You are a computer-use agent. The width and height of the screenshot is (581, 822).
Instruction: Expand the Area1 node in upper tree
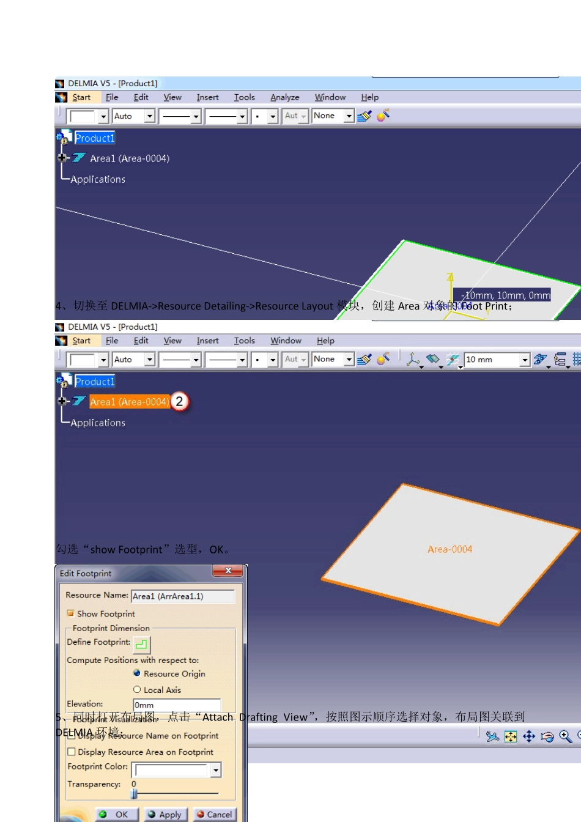point(61,158)
